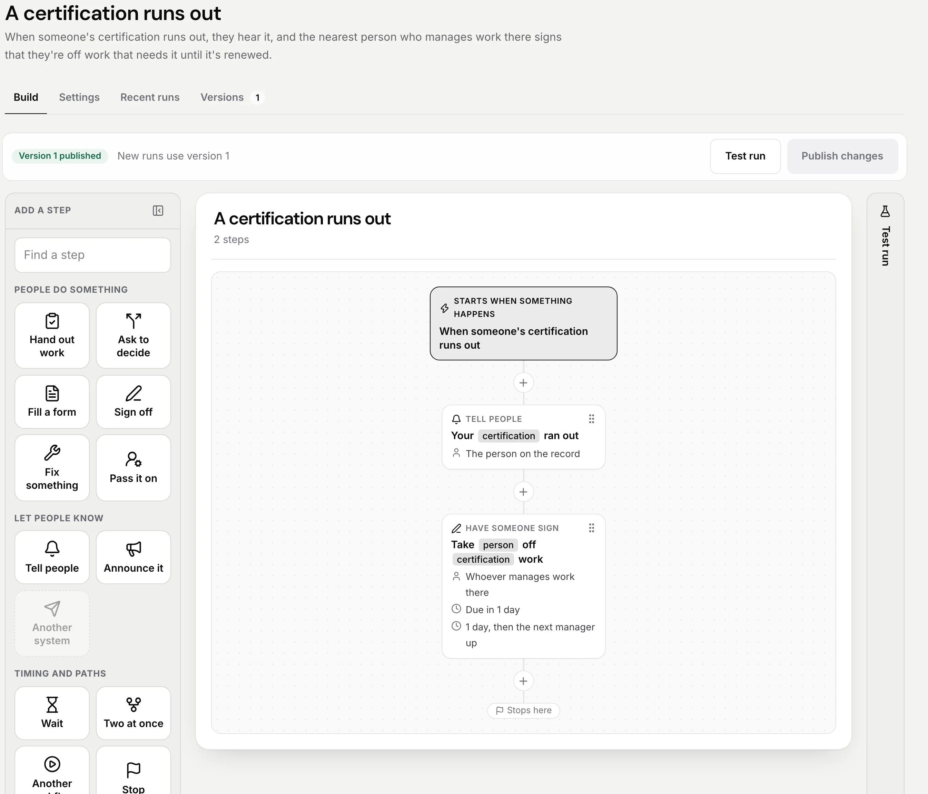
Task: Add a Fill a form step
Action: pos(52,402)
